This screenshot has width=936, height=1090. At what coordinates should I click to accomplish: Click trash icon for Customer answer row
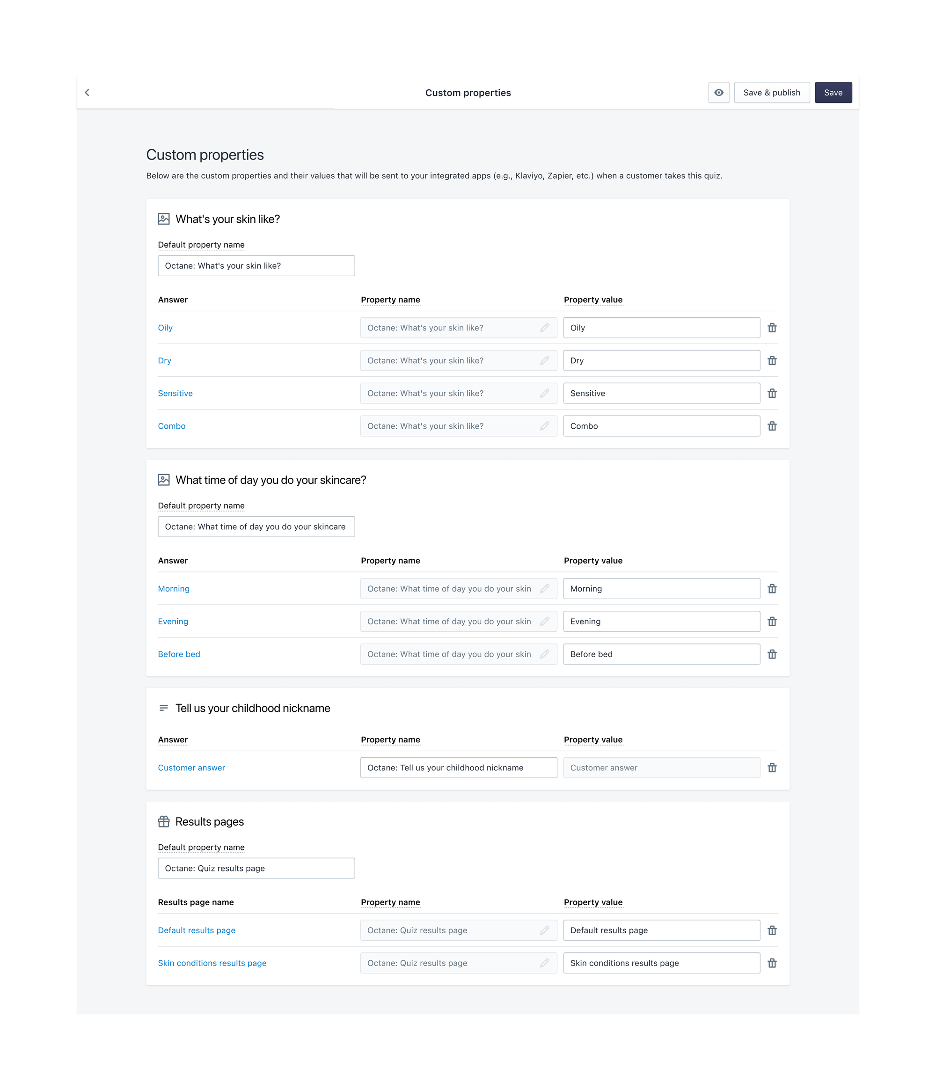[x=772, y=768]
